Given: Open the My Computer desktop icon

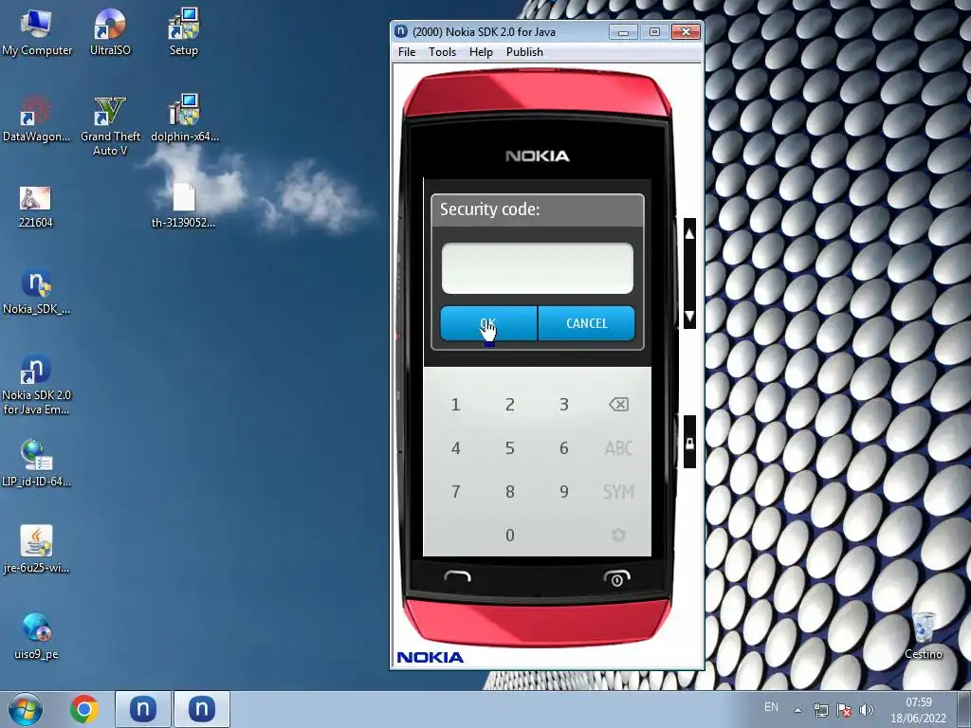Looking at the screenshot, I should tap(37, 32).
